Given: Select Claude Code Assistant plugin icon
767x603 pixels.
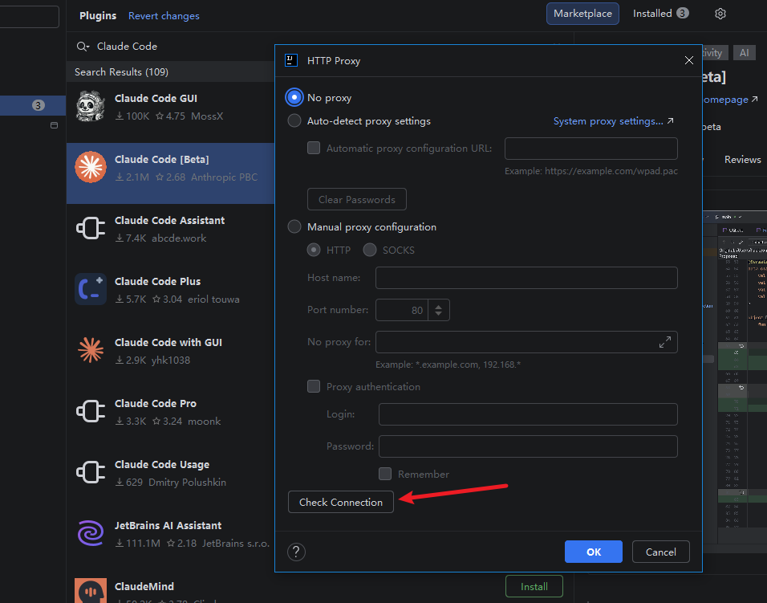Looking at the screenshot, I should [x=91, y=228].
